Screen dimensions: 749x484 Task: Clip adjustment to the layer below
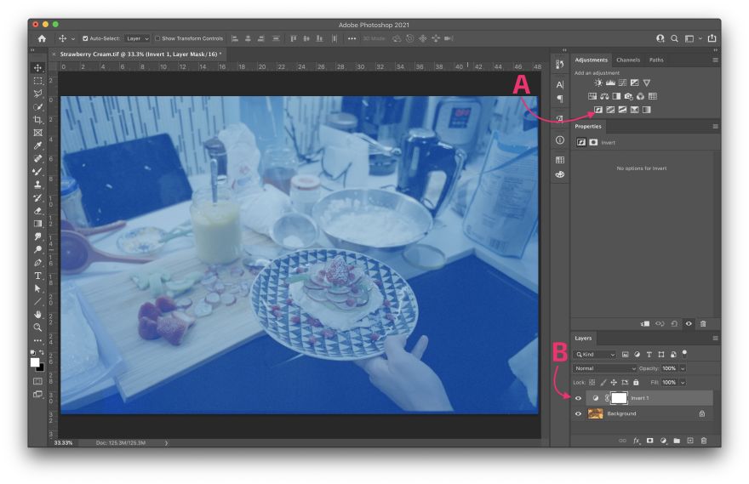[645, 323]
